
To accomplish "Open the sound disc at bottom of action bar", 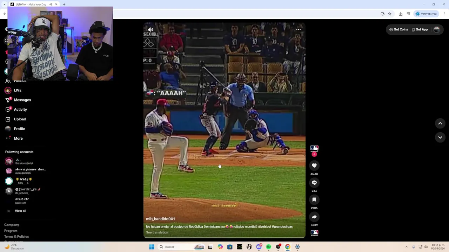I will coord(314,233).
